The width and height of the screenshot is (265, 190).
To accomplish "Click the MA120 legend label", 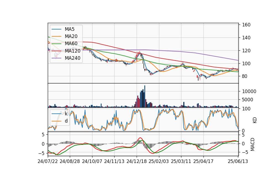I will 73,51.
